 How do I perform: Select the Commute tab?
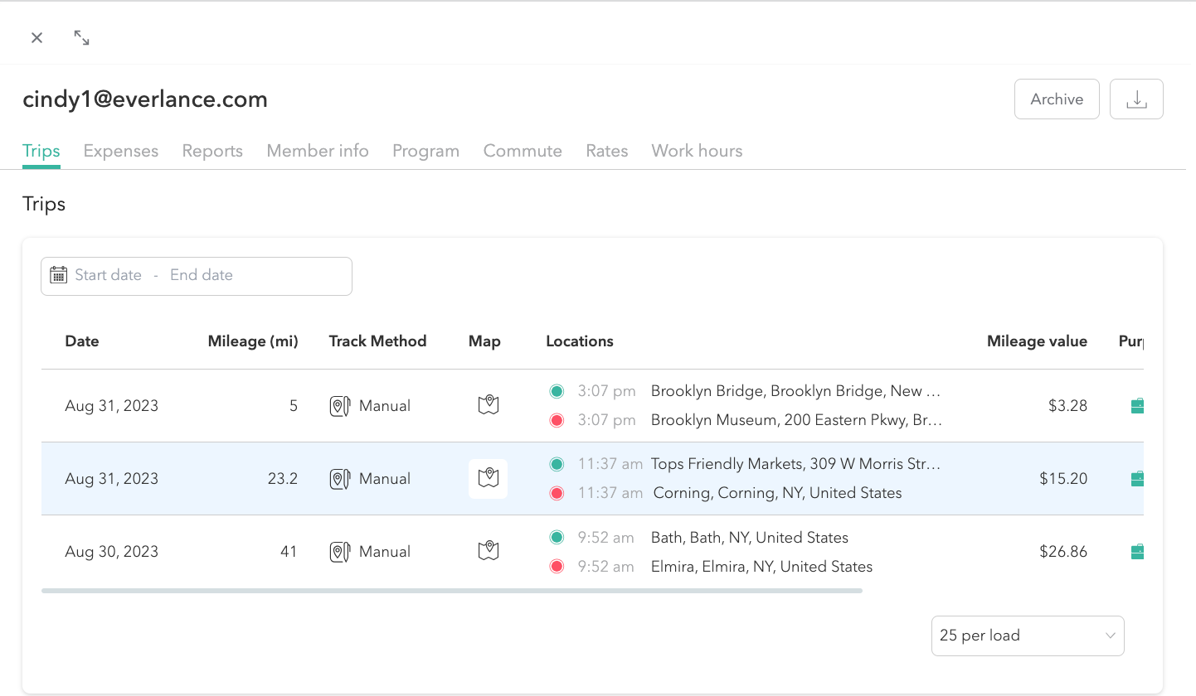pos(523,151)
